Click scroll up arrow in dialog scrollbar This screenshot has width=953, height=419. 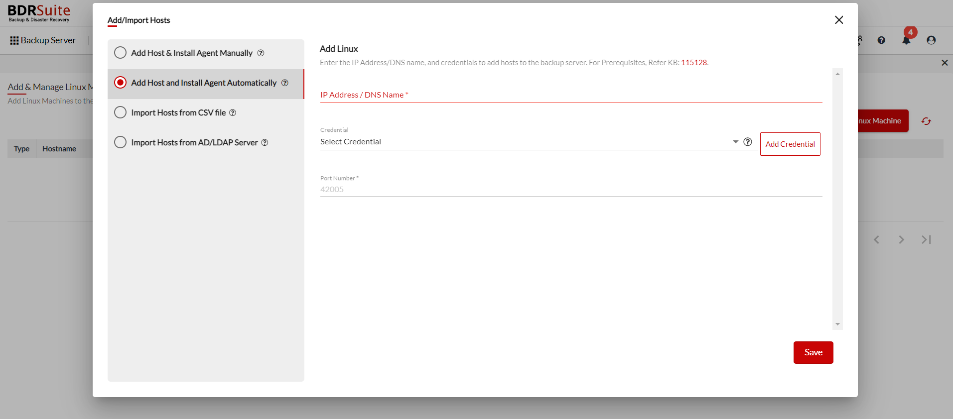coord(837,74)
